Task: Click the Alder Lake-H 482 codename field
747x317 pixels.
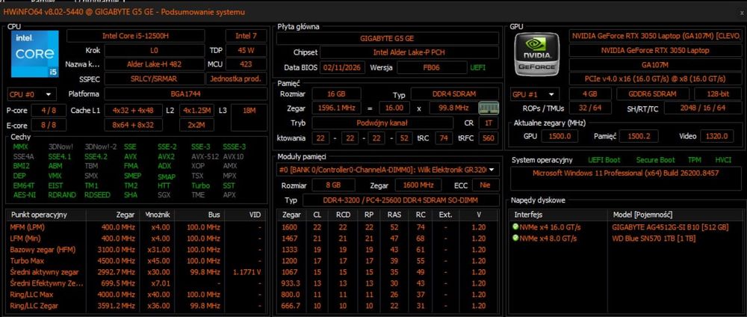Action: click(155, 64)
